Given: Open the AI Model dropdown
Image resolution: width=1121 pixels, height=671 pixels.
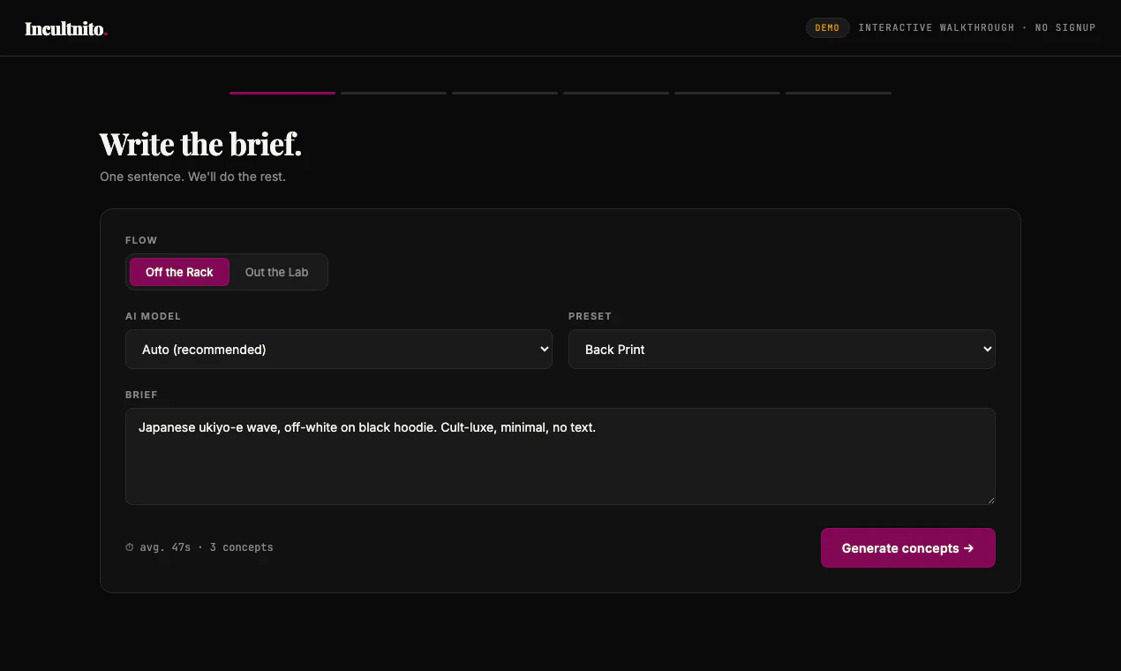Looking at the screenshot, I should click(x=339, y=350).
